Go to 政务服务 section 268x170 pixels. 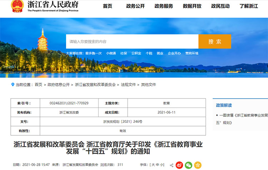click(x=164, y=6)
